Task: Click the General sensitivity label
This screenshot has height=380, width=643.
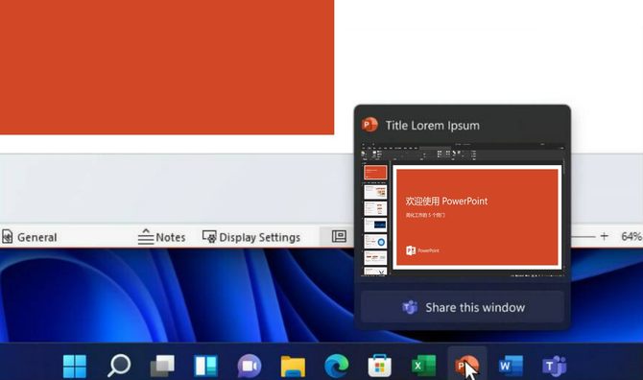Action: (x=30, y=237)
